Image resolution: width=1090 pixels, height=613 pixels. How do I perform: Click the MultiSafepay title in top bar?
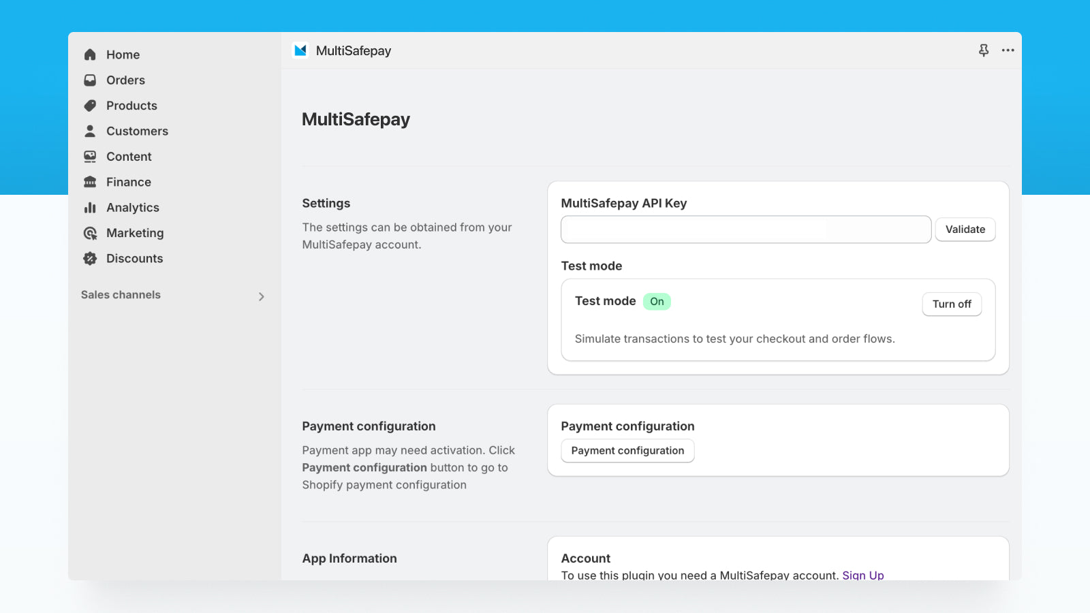[354, 50]
